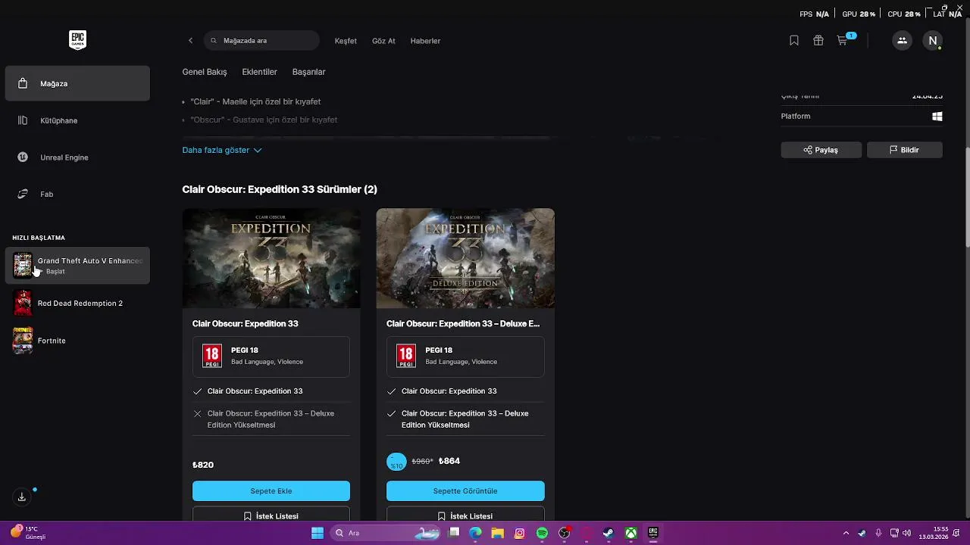This screenshot has height=545, width=970.
Task: Click Sepete Ekle button
Action: [x=271, y=491]
